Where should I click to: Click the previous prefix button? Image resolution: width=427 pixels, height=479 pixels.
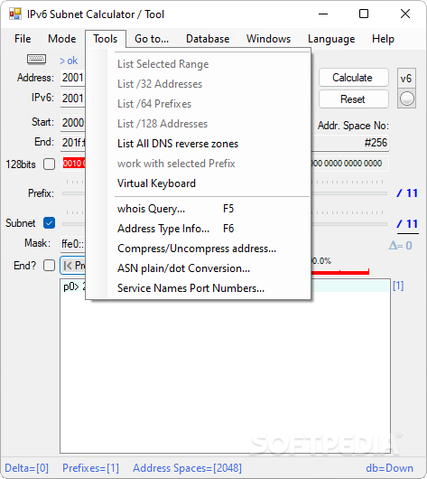click(x=73, y=265)
